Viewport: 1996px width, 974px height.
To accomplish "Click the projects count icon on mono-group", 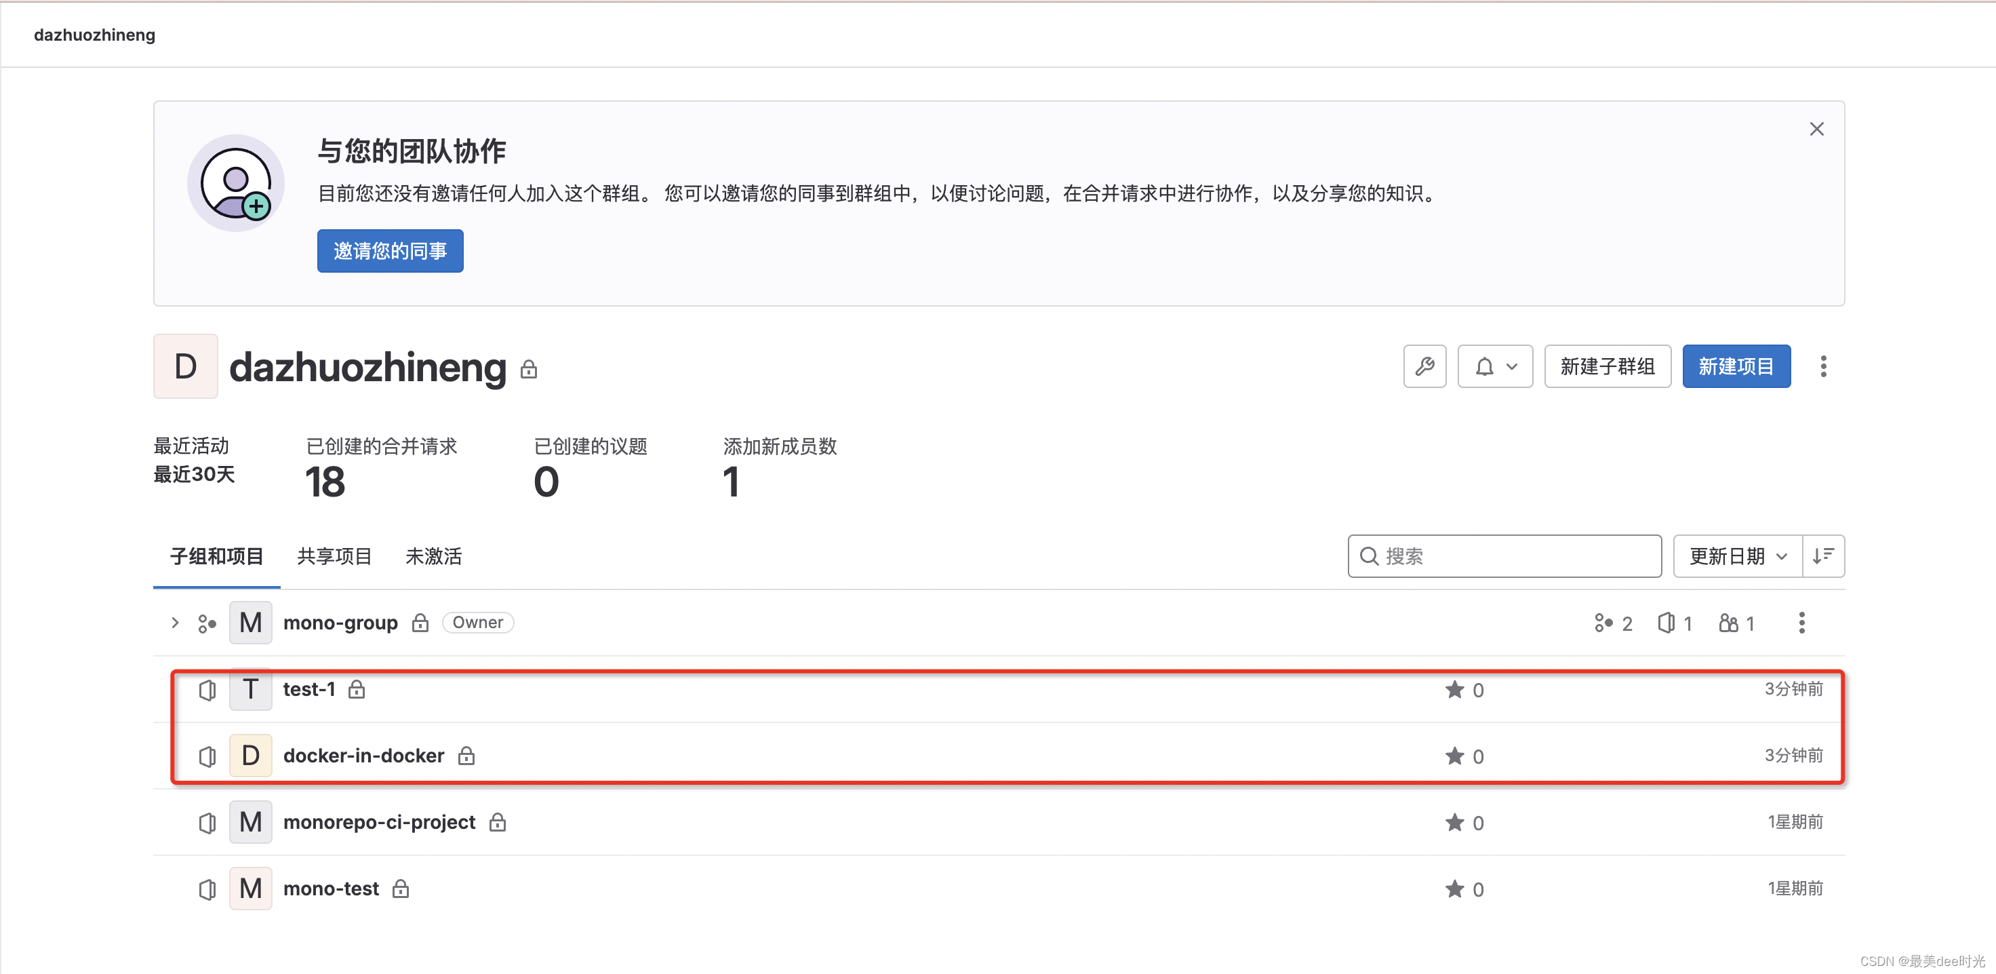I will click(x=1666, y=623).
